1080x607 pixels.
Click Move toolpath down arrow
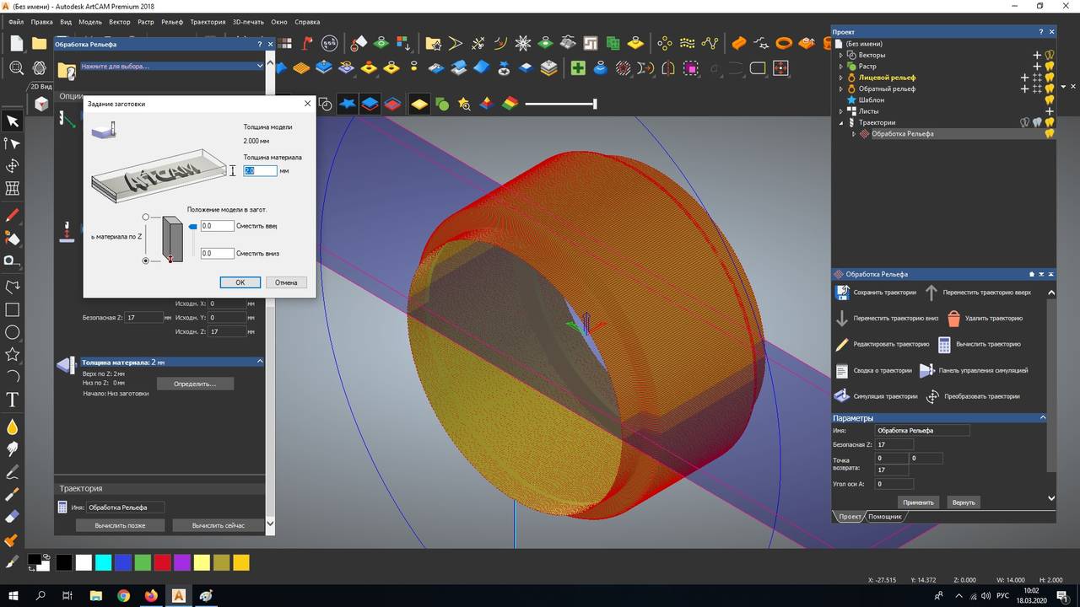841,318
